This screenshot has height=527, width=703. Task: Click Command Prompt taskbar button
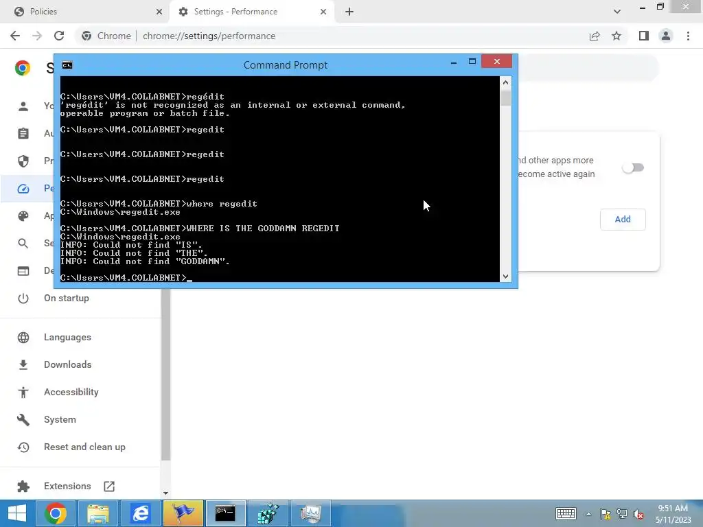225,513
